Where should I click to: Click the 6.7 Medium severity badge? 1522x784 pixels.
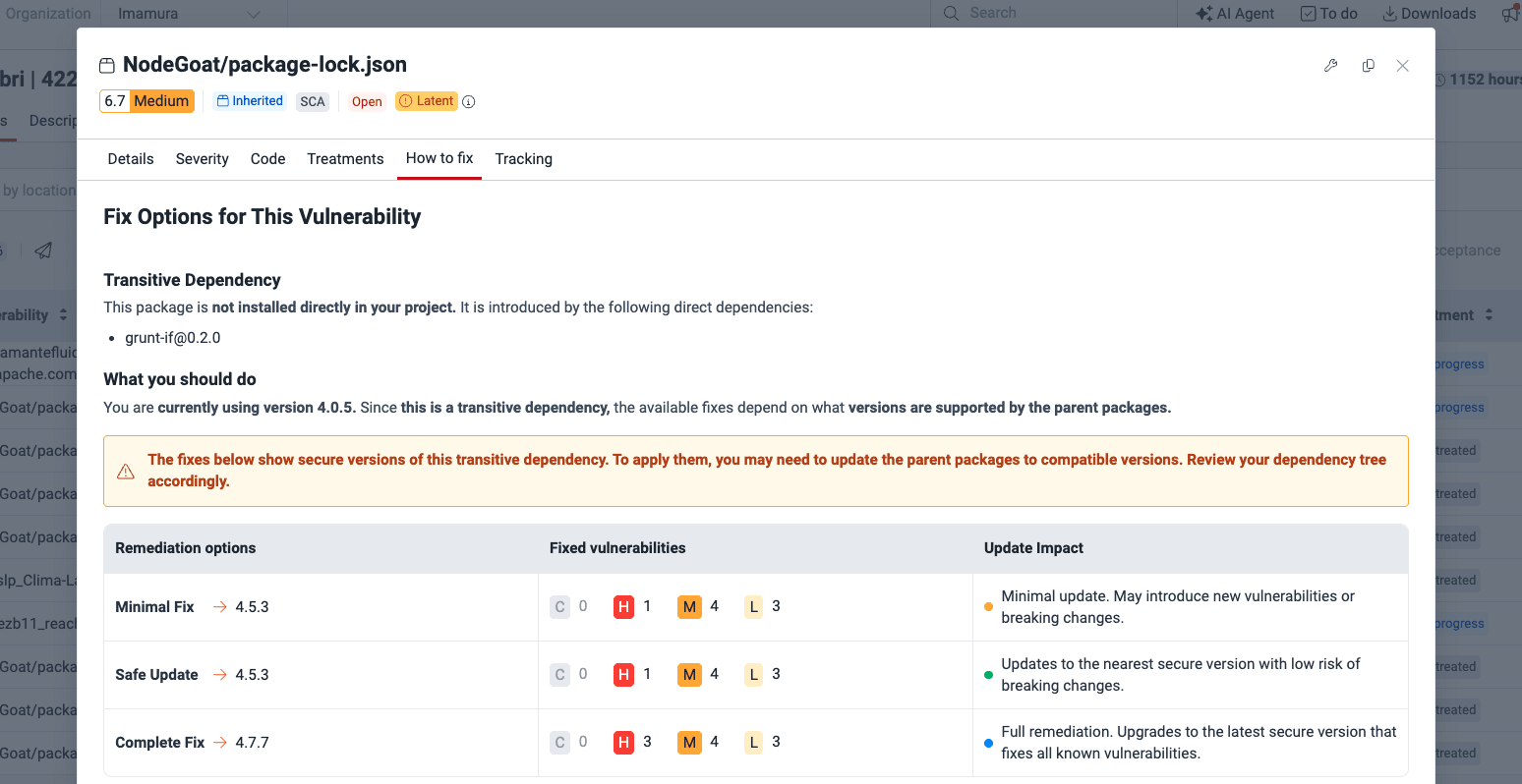click(x=146, y=101)
